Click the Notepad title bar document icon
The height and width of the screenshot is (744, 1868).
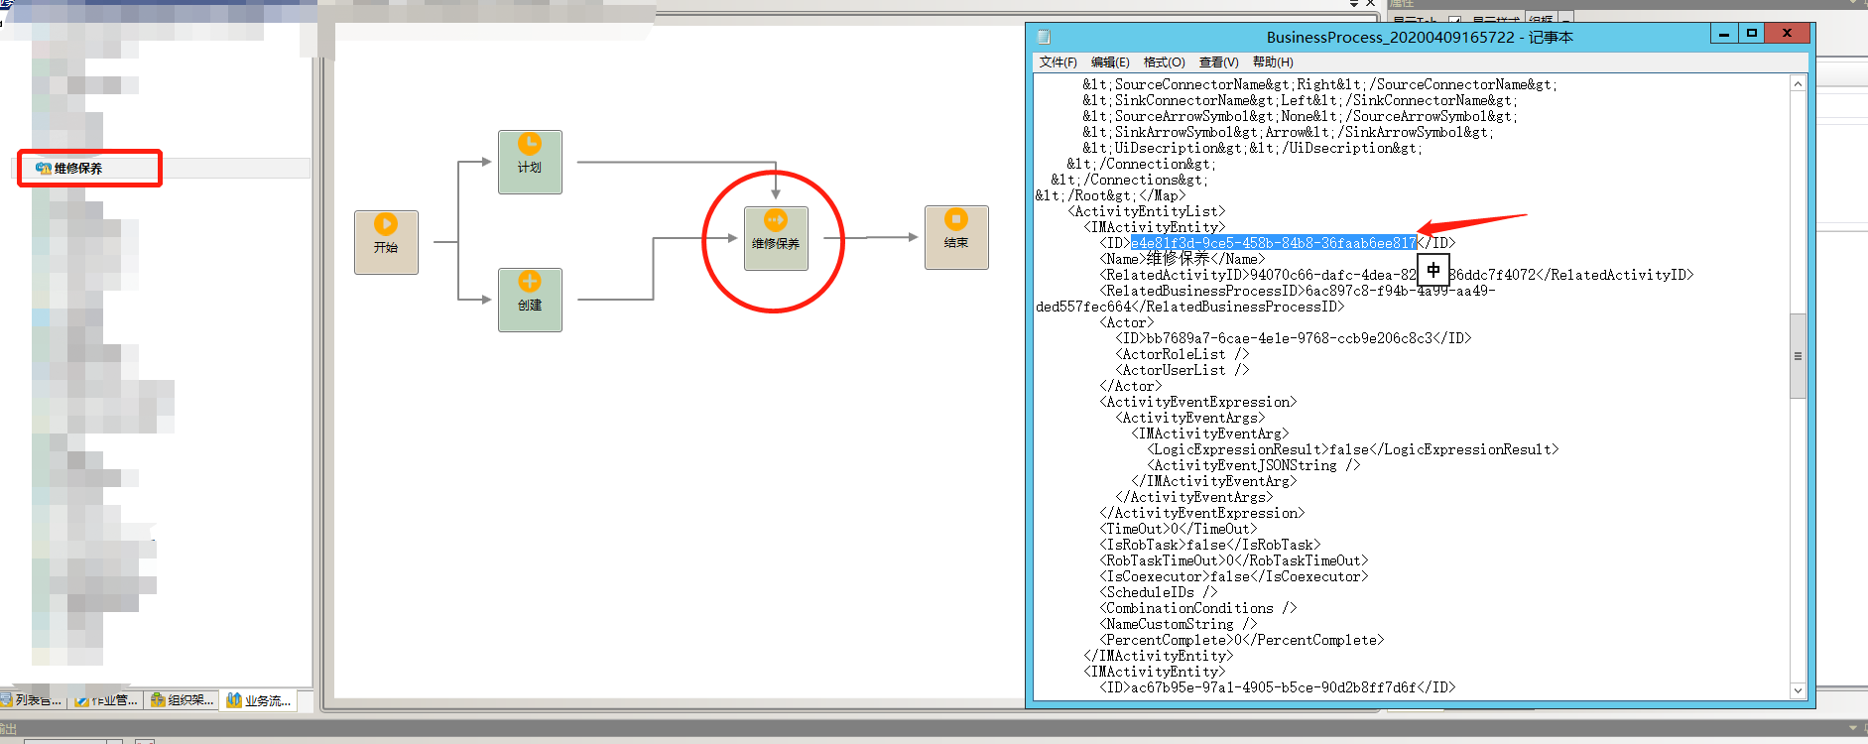pos(1044,37)
